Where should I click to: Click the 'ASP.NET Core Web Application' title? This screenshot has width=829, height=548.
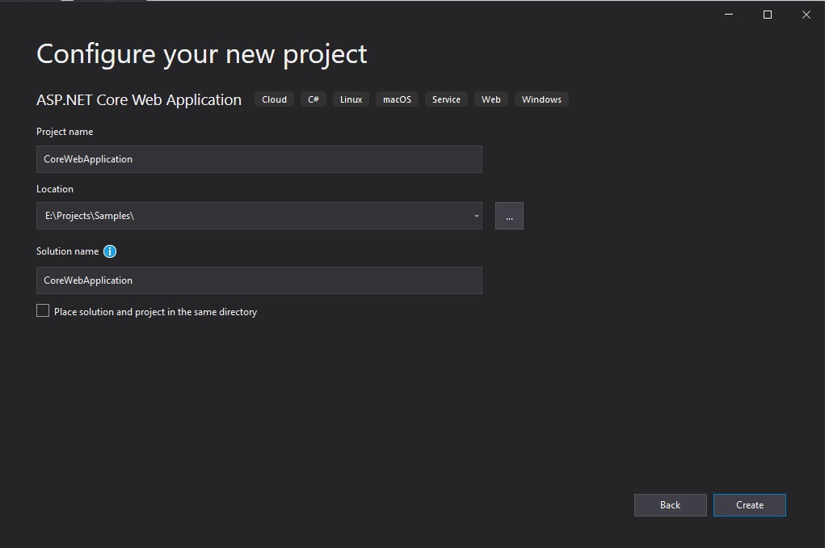[140, 100]
